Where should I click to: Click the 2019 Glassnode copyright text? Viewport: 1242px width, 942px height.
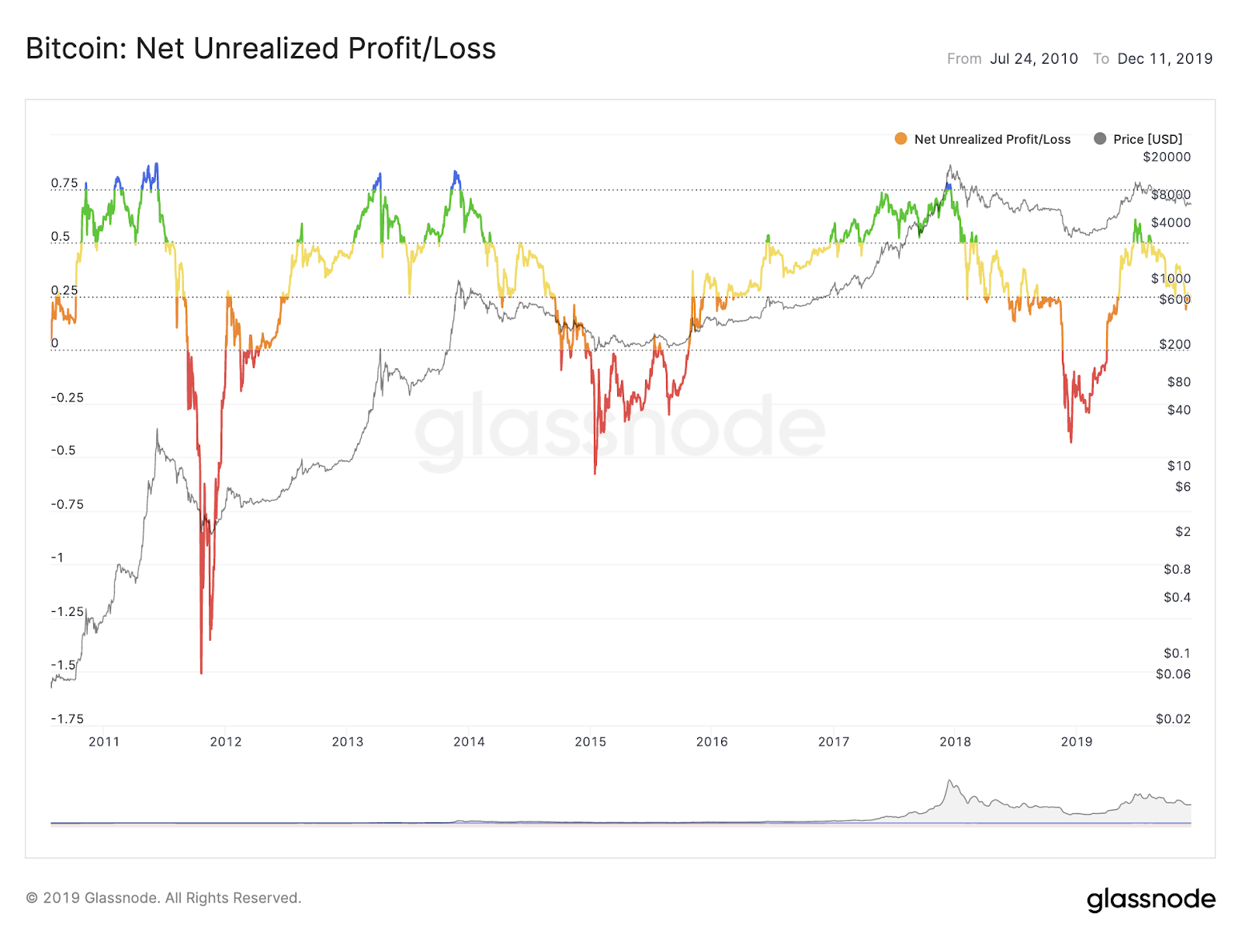tap(164, 898)
